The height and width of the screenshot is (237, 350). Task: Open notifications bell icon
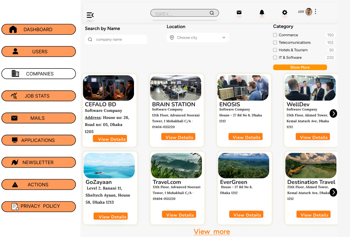point(262,12)
